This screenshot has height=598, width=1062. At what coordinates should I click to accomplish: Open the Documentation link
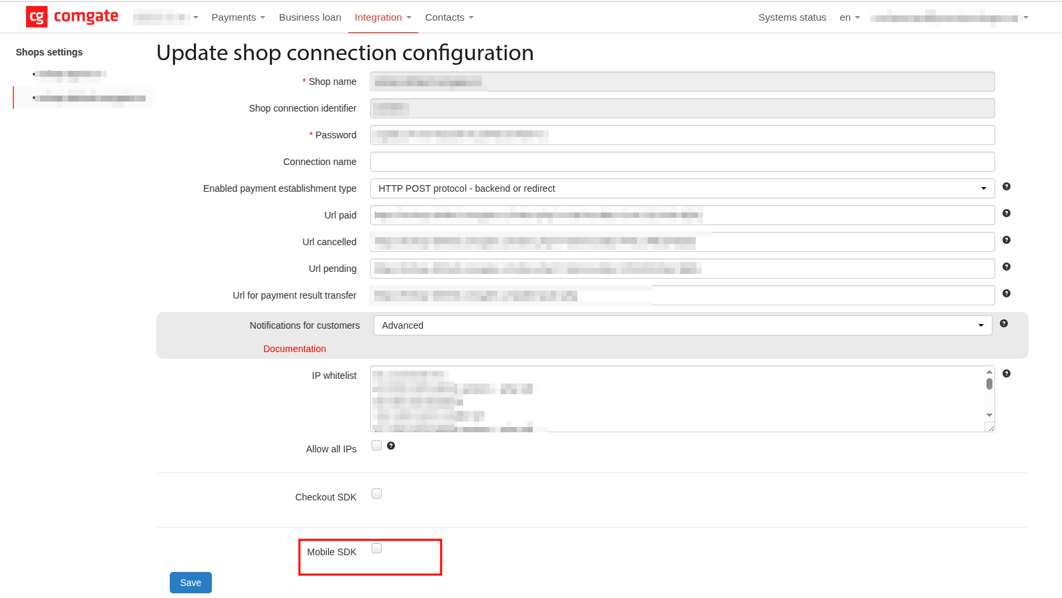(x=294, y=349)
